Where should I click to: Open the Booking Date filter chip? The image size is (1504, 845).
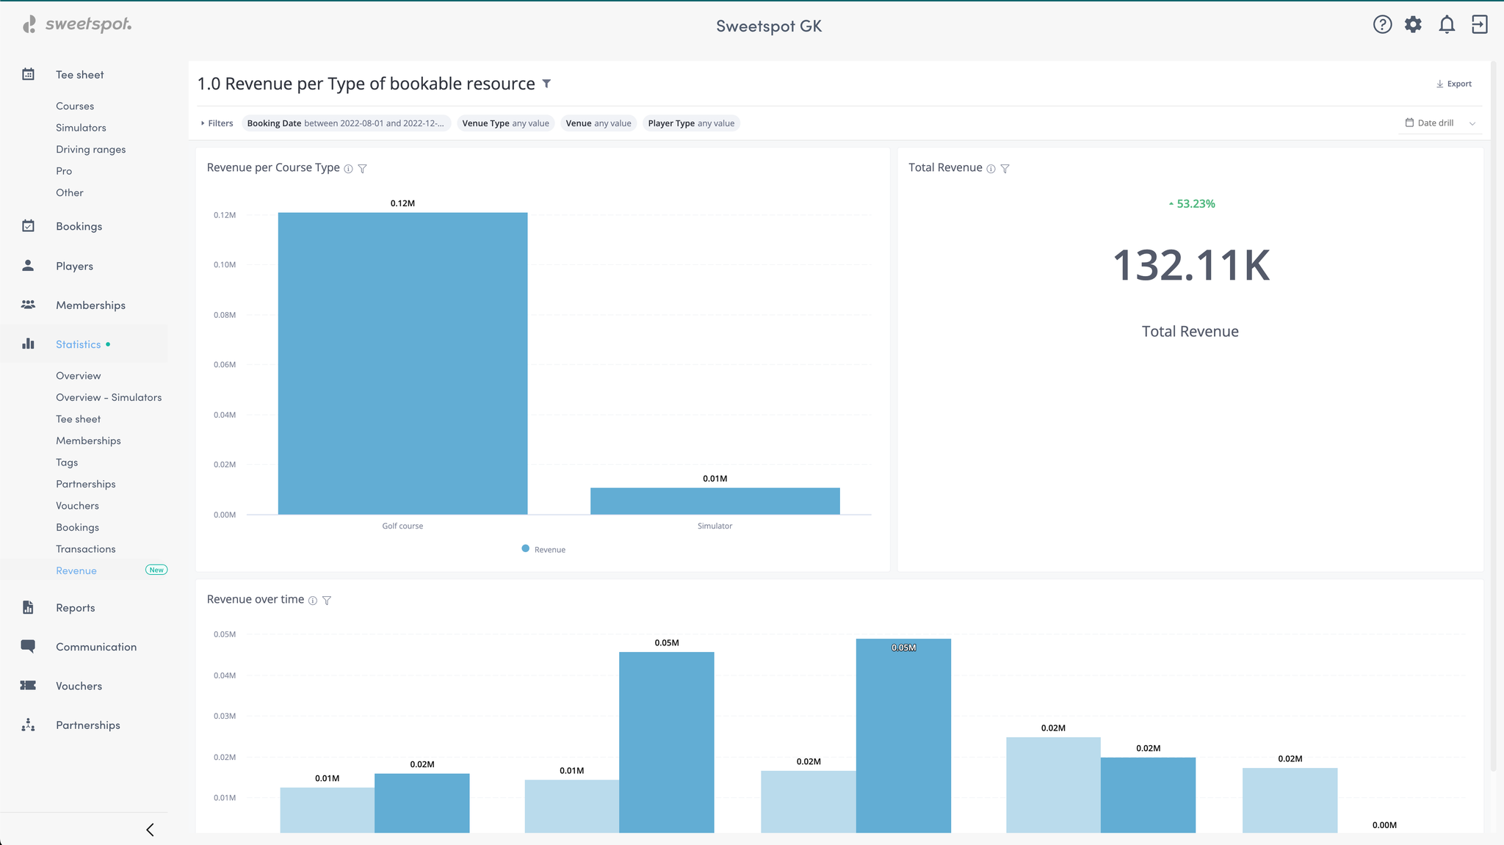point(345,123)
